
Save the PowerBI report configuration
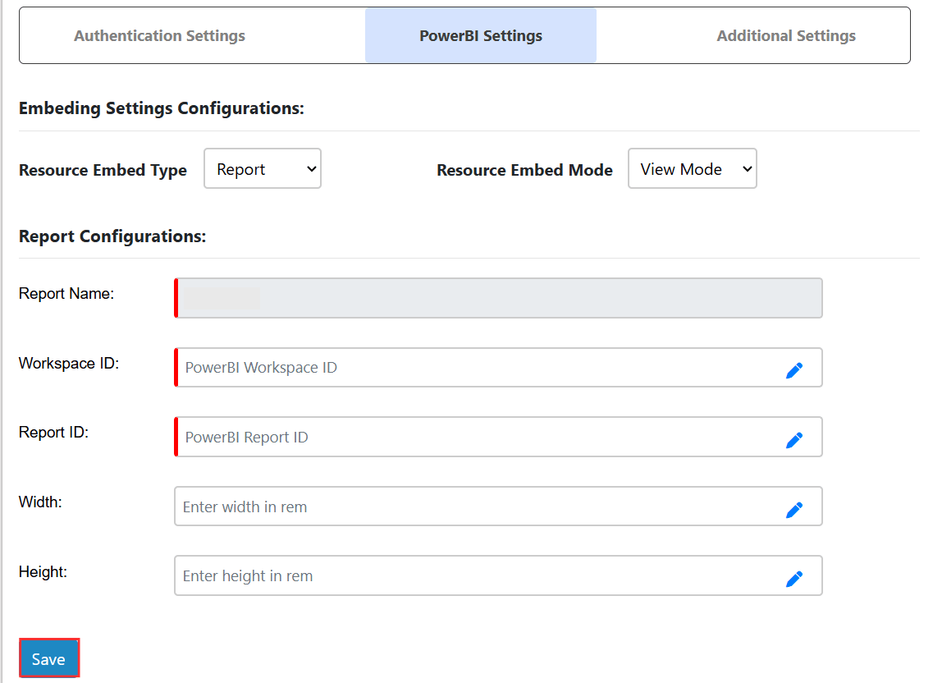pos(48,658)
